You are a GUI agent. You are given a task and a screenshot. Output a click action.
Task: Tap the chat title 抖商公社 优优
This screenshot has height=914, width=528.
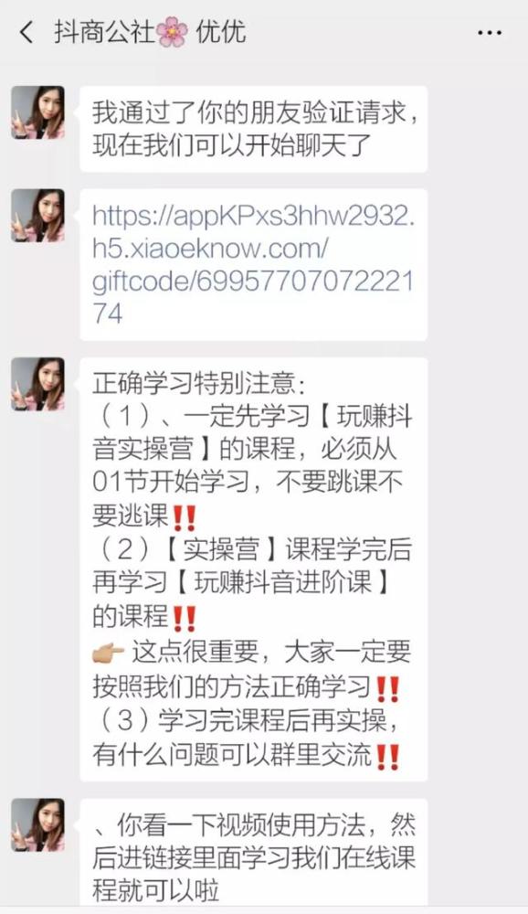click(x=151, y=32)
